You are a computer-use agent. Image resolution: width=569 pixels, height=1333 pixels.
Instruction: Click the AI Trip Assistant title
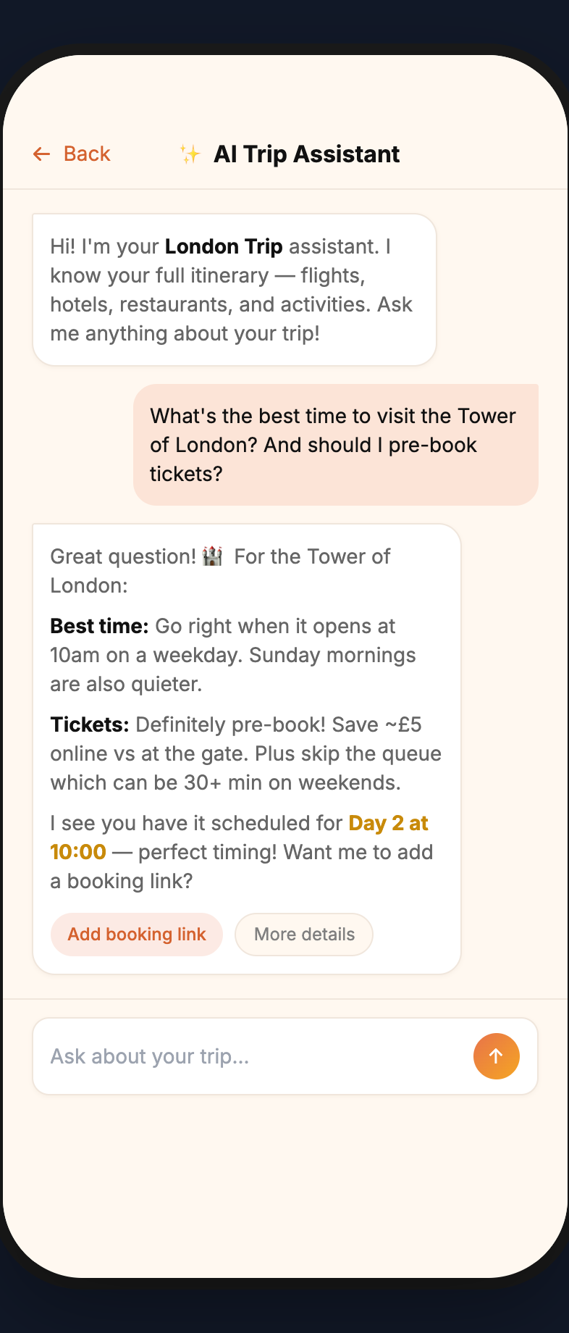pos(306,154)
